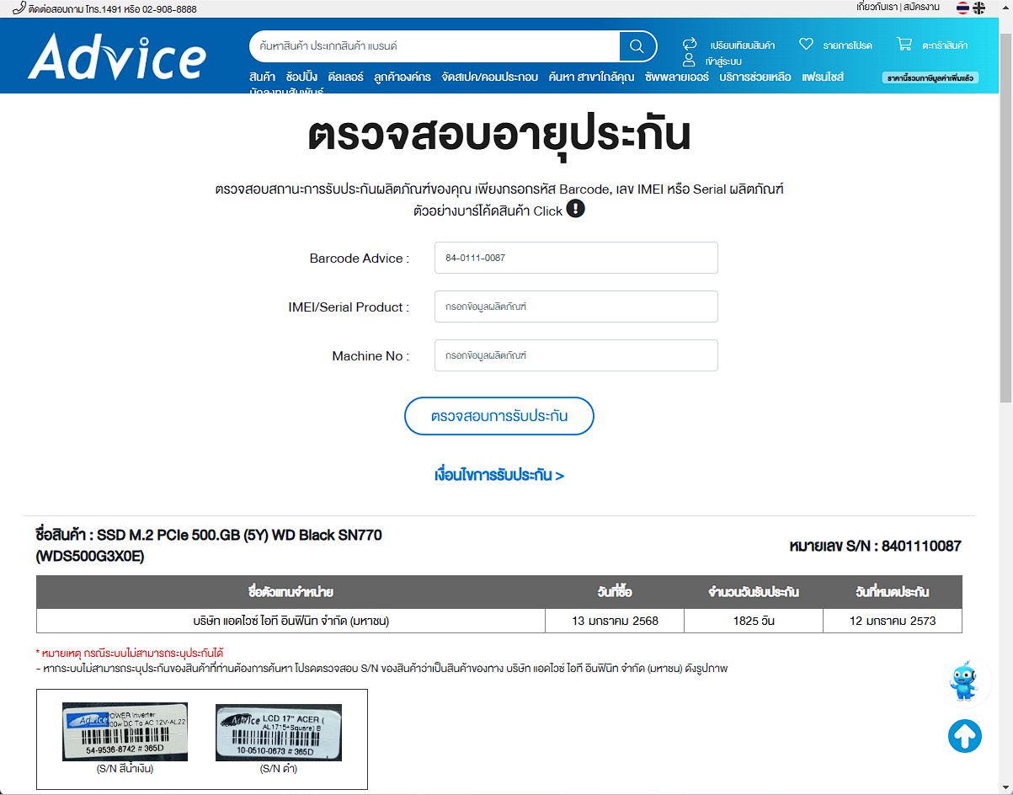Viewport: 1013px width, 795px height.
Task: Open the chatbot robot mascot icon
Action: coord(964,680)
